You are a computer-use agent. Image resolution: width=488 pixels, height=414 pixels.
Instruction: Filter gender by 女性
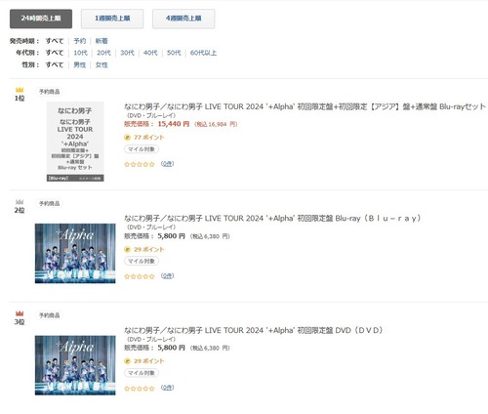tap(102, 64)
